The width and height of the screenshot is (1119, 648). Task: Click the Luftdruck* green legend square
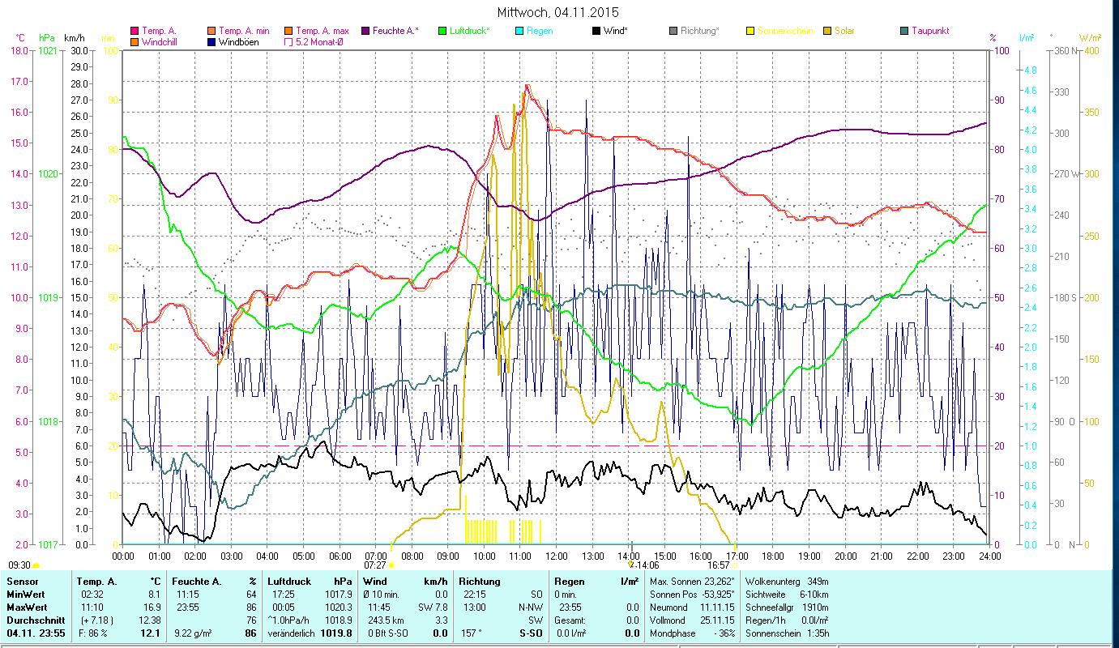click(x=442, y=31)
